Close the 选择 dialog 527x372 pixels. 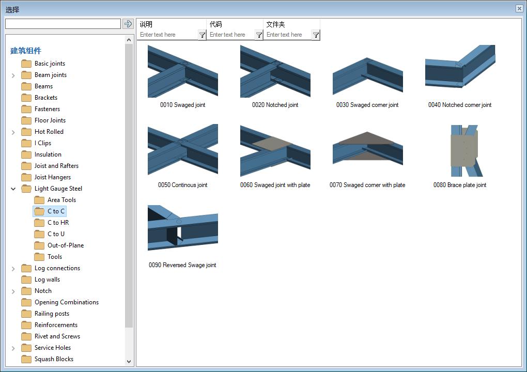(x=519, y=9)
